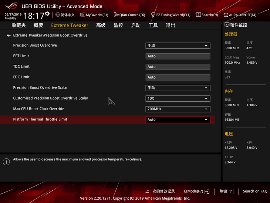The height and width of the screenshot is (203, 270).
Task: Click the 12.208 V reading
Action: [x=231, y=148]
